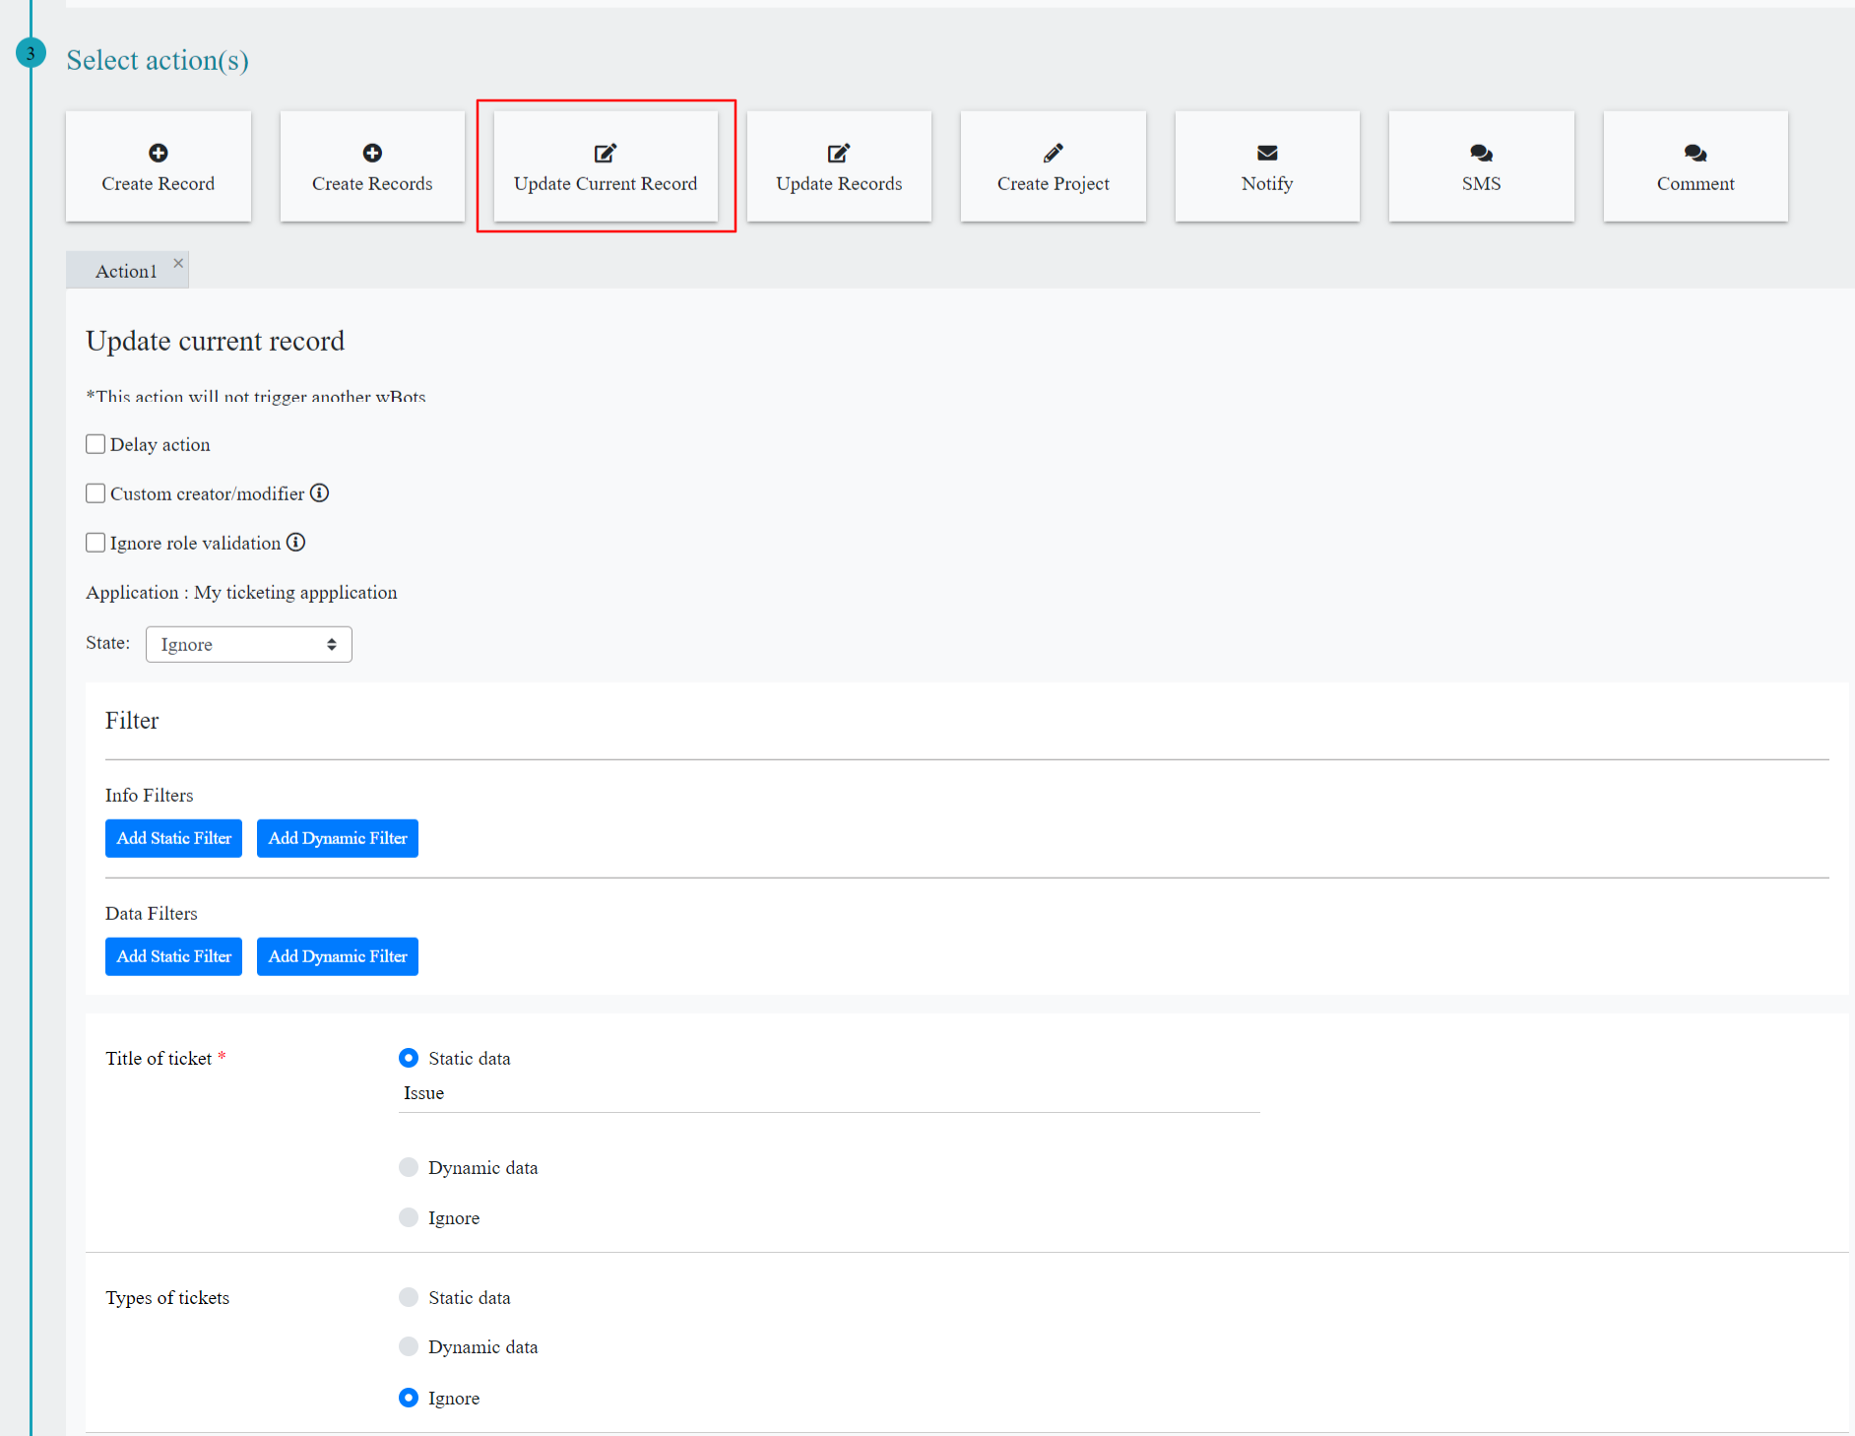1855x1436 pixels.
Task: Select Static data for Types of tickets
Action: click(x=409, y=1297)
